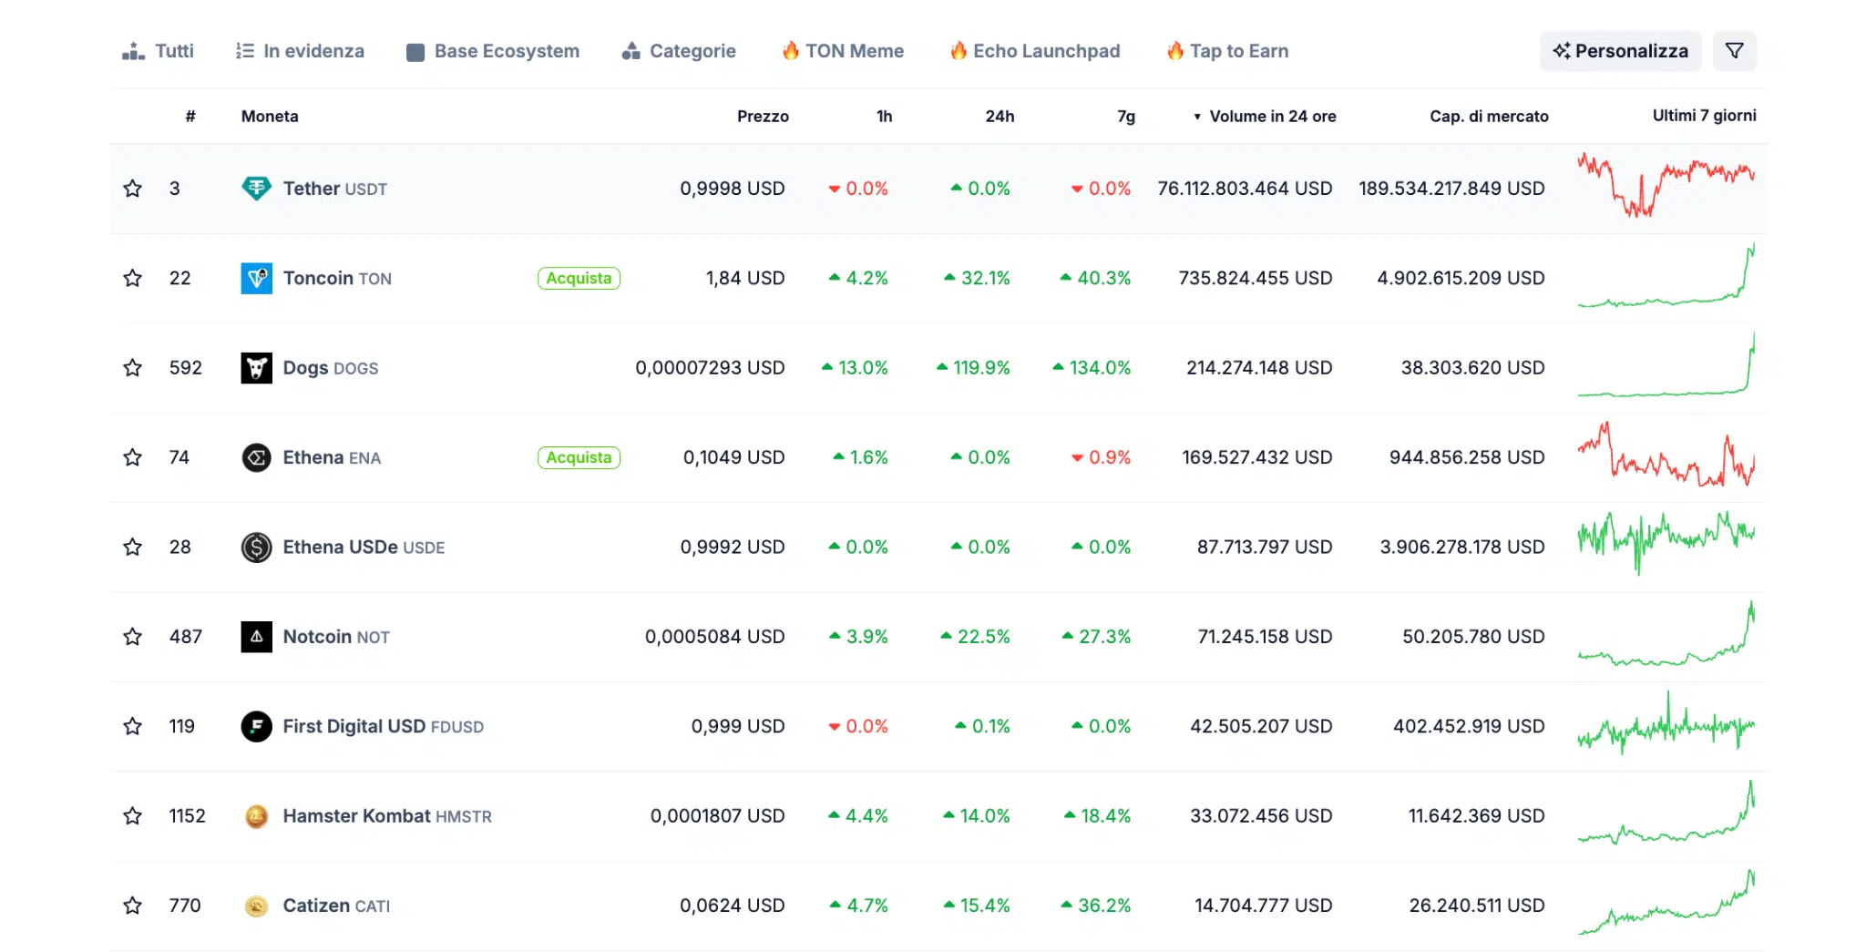Screen dimensions: 1866x952
Task: Click First Digital USD price 0,999 USD
Action: 738,726
